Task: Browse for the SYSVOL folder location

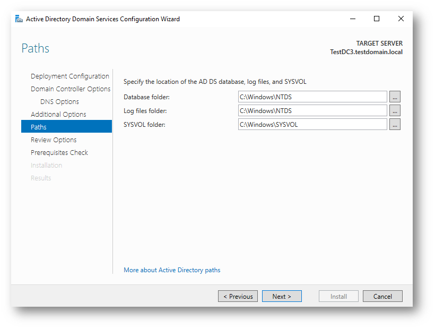Action: (x=395, y=124)
